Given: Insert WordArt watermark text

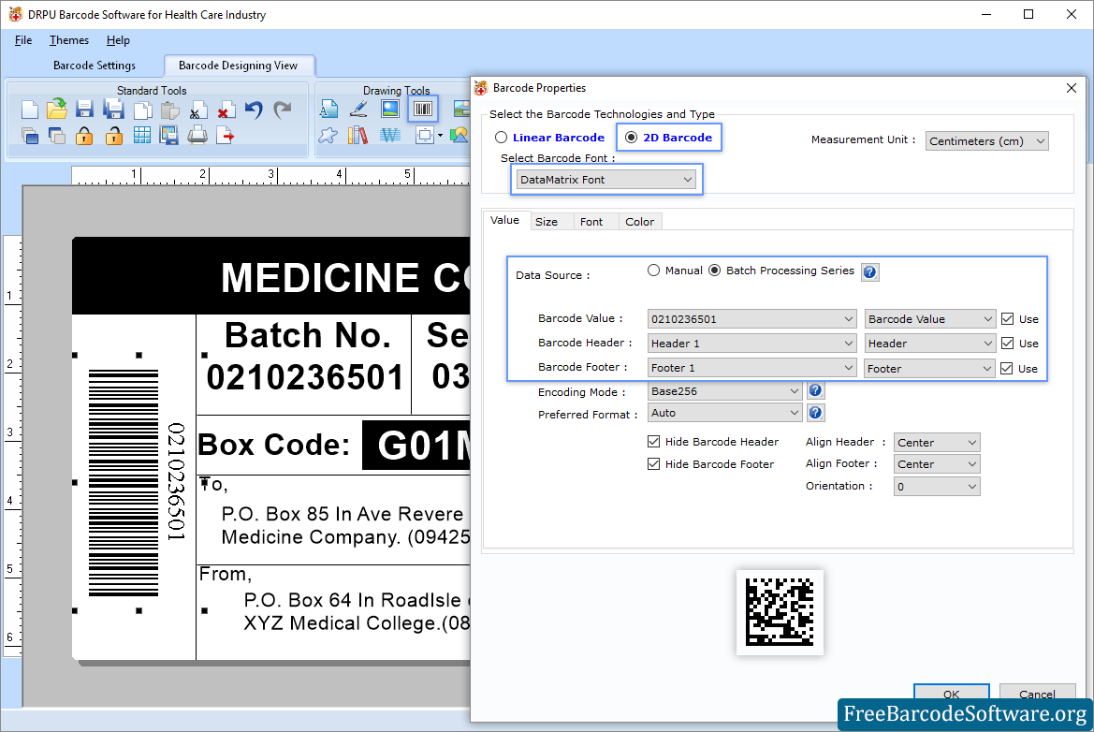Looking at the screenshot, I should click(390, 136).
